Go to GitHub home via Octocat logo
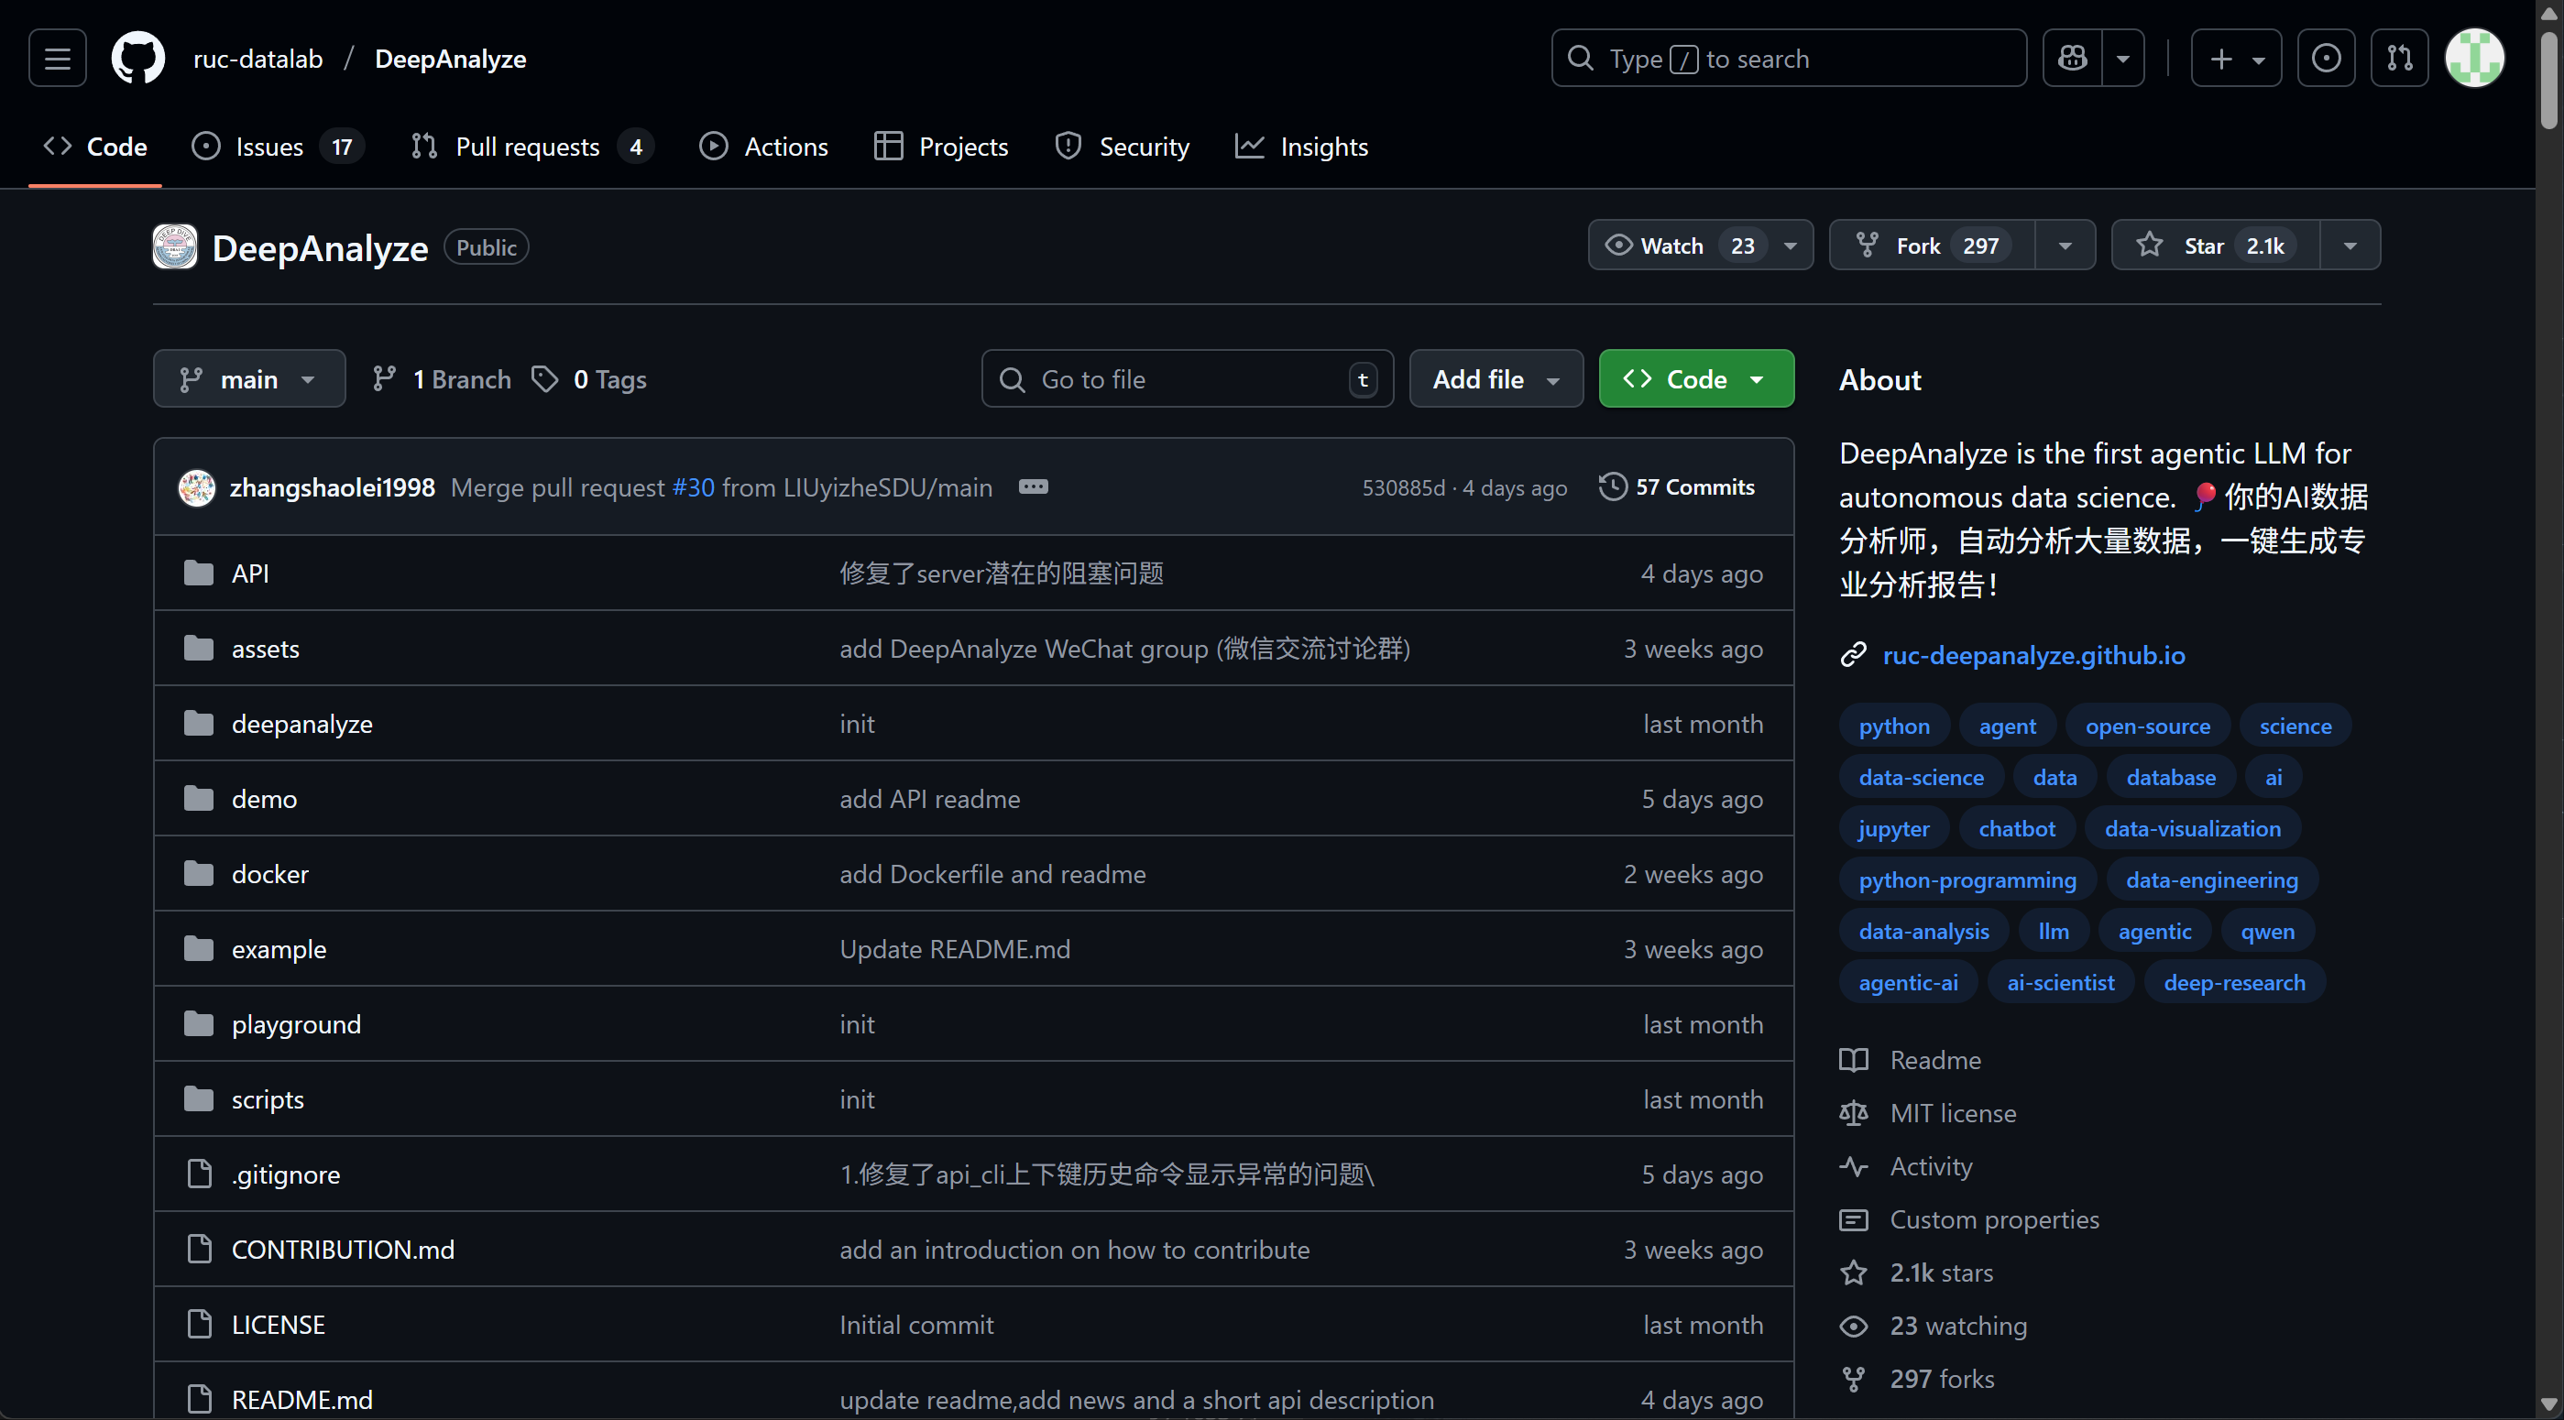The image size is (2564, 1420). [x=138, y=59]
